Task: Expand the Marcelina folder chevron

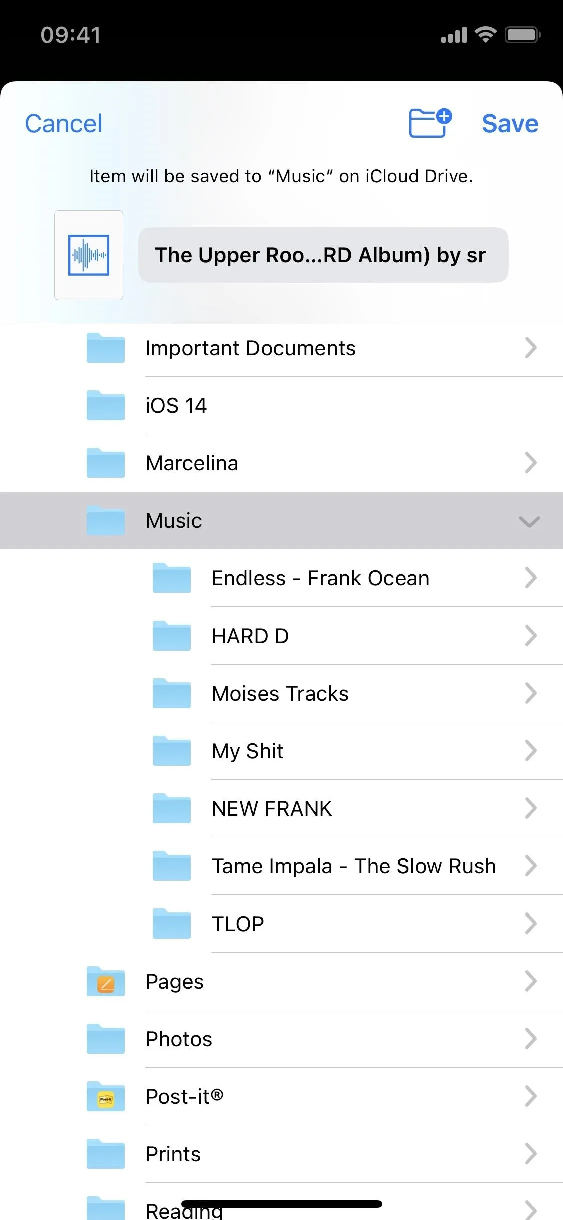Action: tap(531, 463)
